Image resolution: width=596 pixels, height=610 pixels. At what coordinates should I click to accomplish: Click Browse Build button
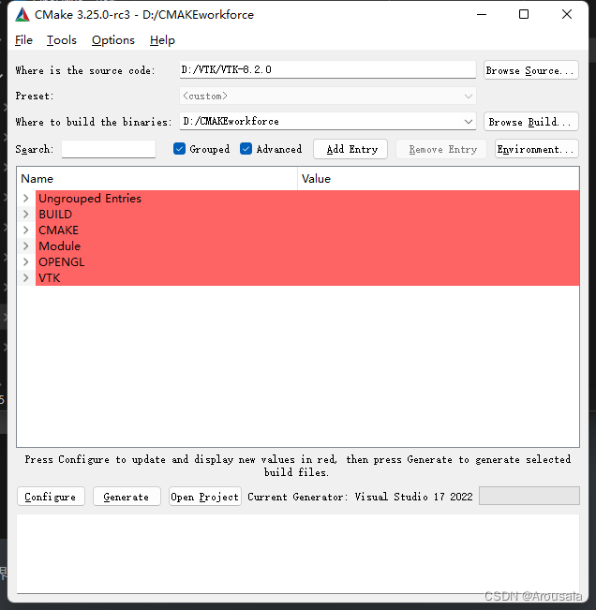click(531, 122)
